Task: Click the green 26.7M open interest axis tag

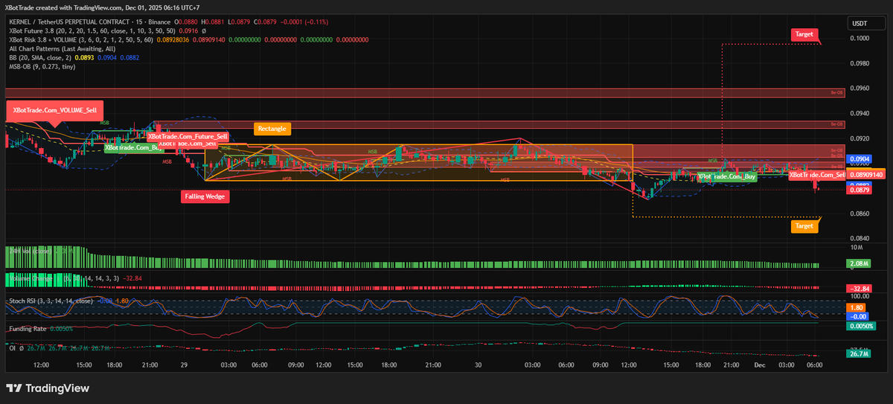Action: (858, 354)
